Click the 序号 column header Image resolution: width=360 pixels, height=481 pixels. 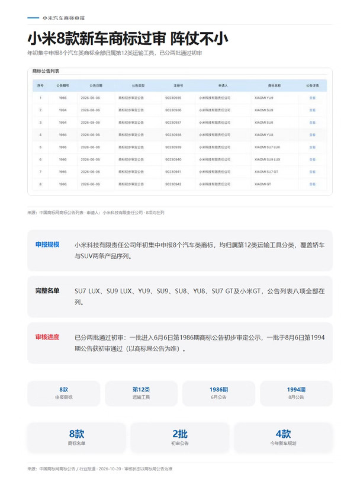click(40, 85)
